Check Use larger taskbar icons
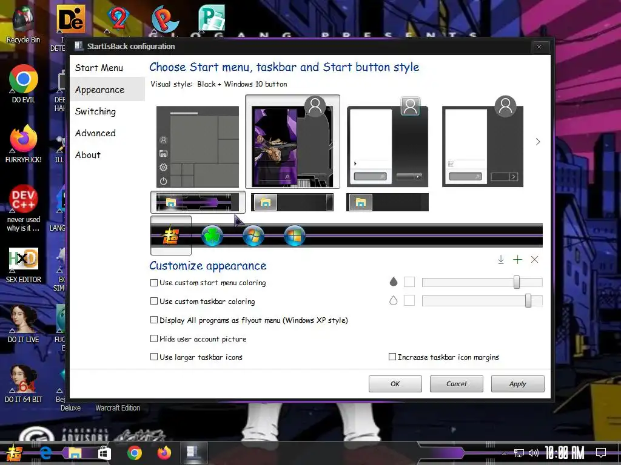The width and height of the screenshot is (621, 465). (x=154, y=357)
